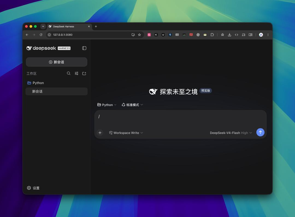The height and width of the screenshot is (217, 295).
Task: Open the blue R extension icon
Action: pyautogui.click(x=170, y=35)
